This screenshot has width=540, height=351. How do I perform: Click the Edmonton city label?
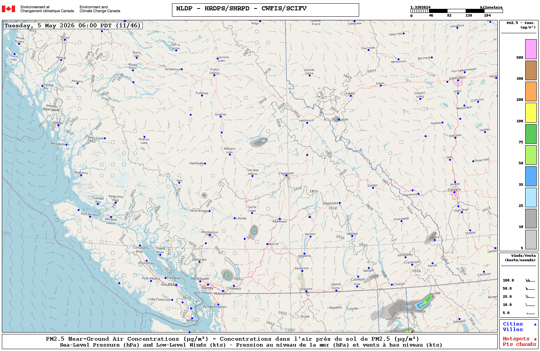tap(458, 78)
